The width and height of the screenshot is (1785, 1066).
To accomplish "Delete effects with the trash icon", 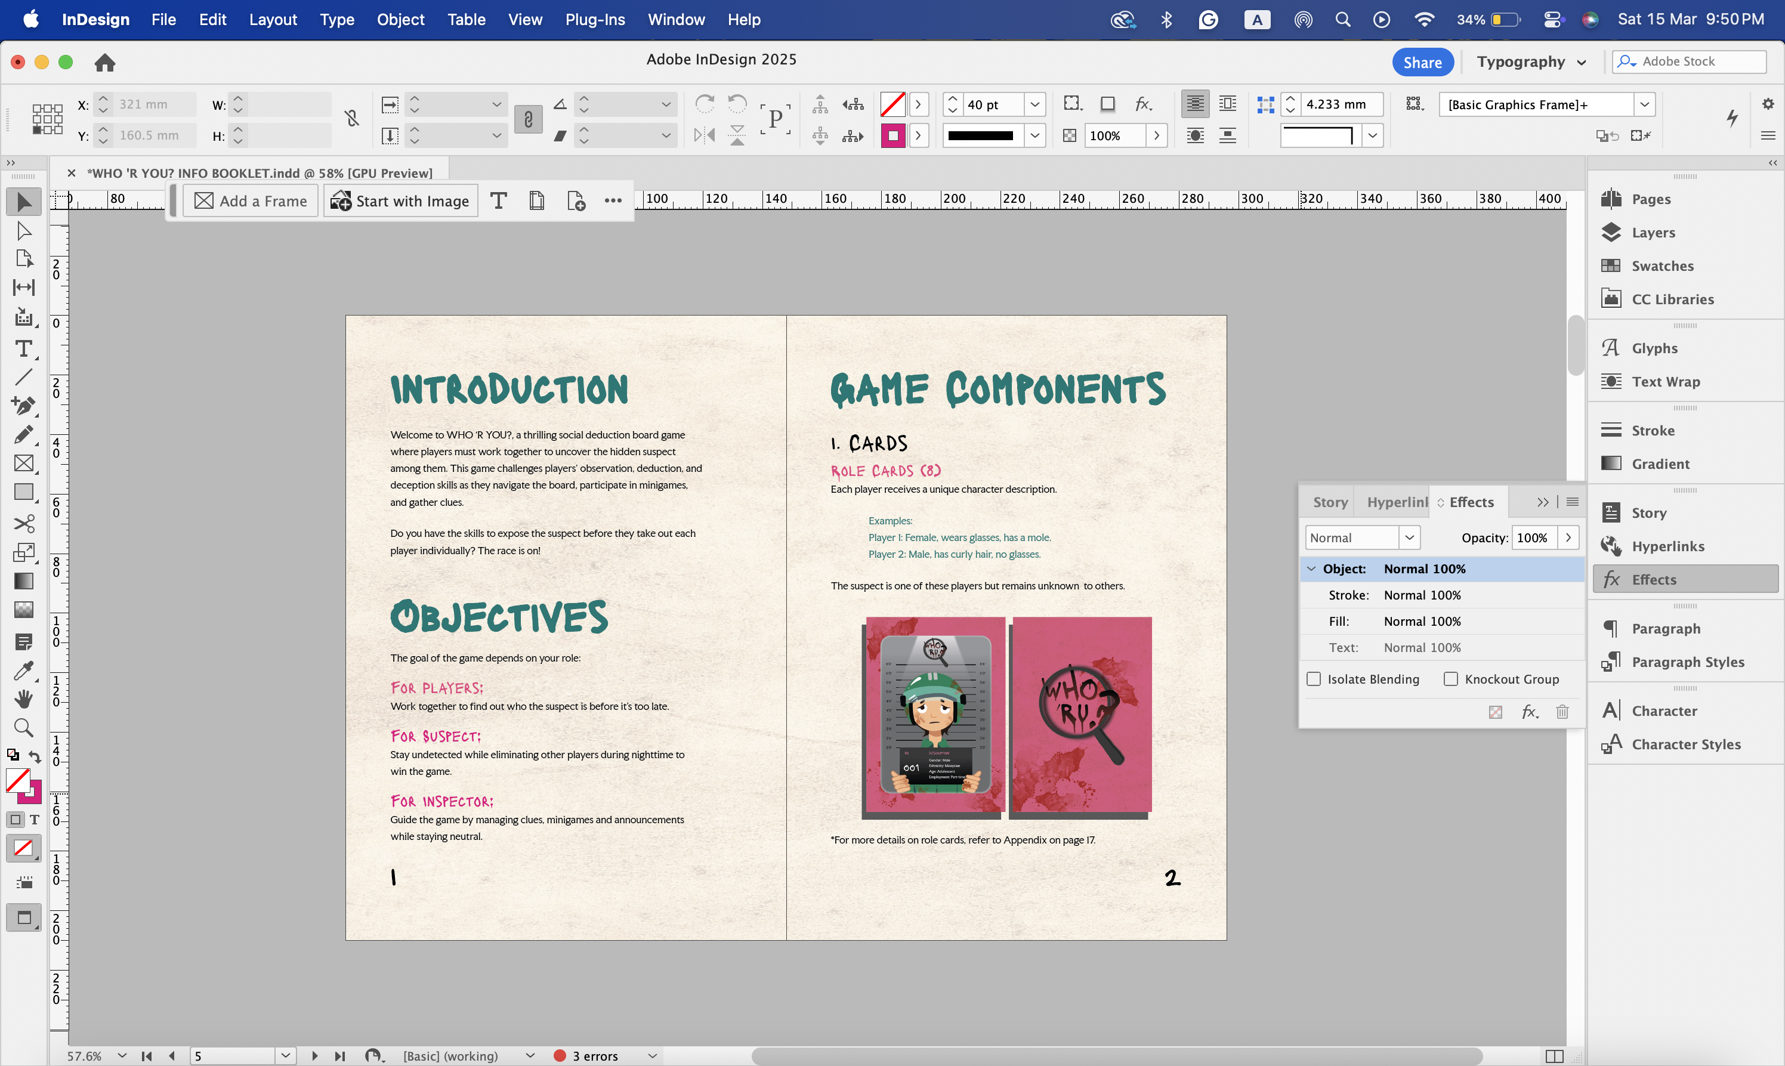I will 1562,712.
